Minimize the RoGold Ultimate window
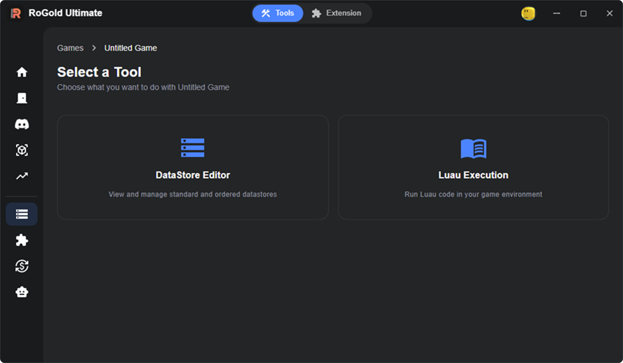The height and width of the screenshot is (363, 623). [557, 13]
